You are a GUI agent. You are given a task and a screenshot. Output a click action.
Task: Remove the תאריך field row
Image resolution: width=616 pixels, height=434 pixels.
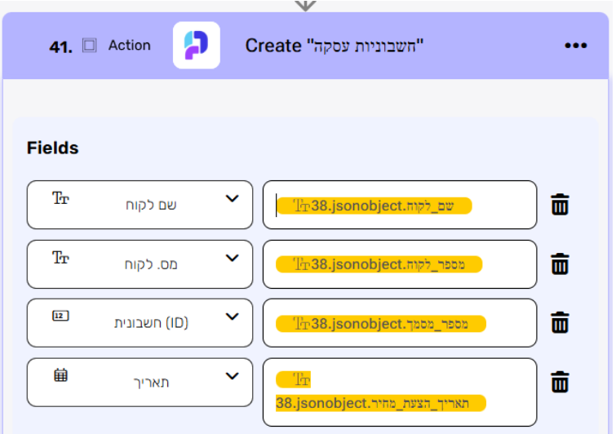pyautogui.click(x=560, y=382)
